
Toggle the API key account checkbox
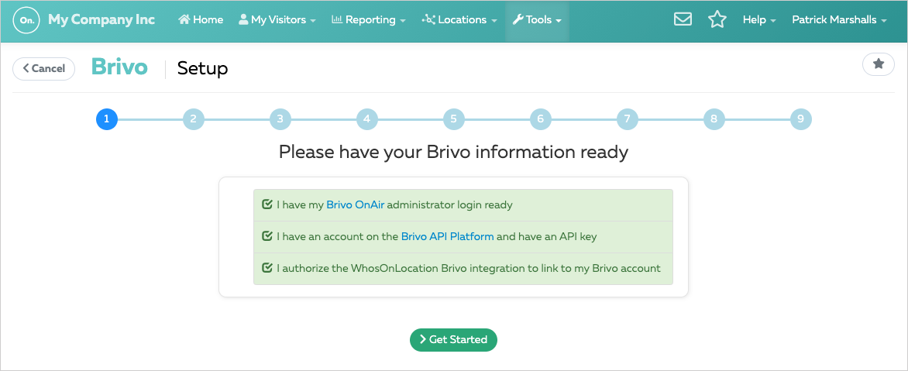267,237
